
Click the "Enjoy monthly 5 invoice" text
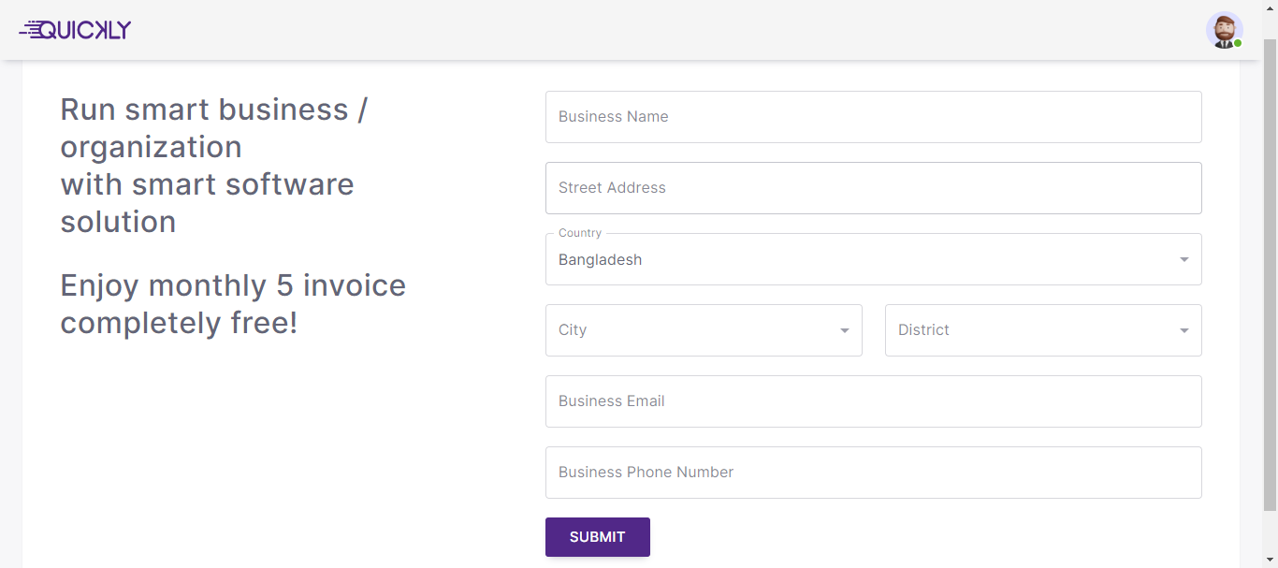click(233, 285)
